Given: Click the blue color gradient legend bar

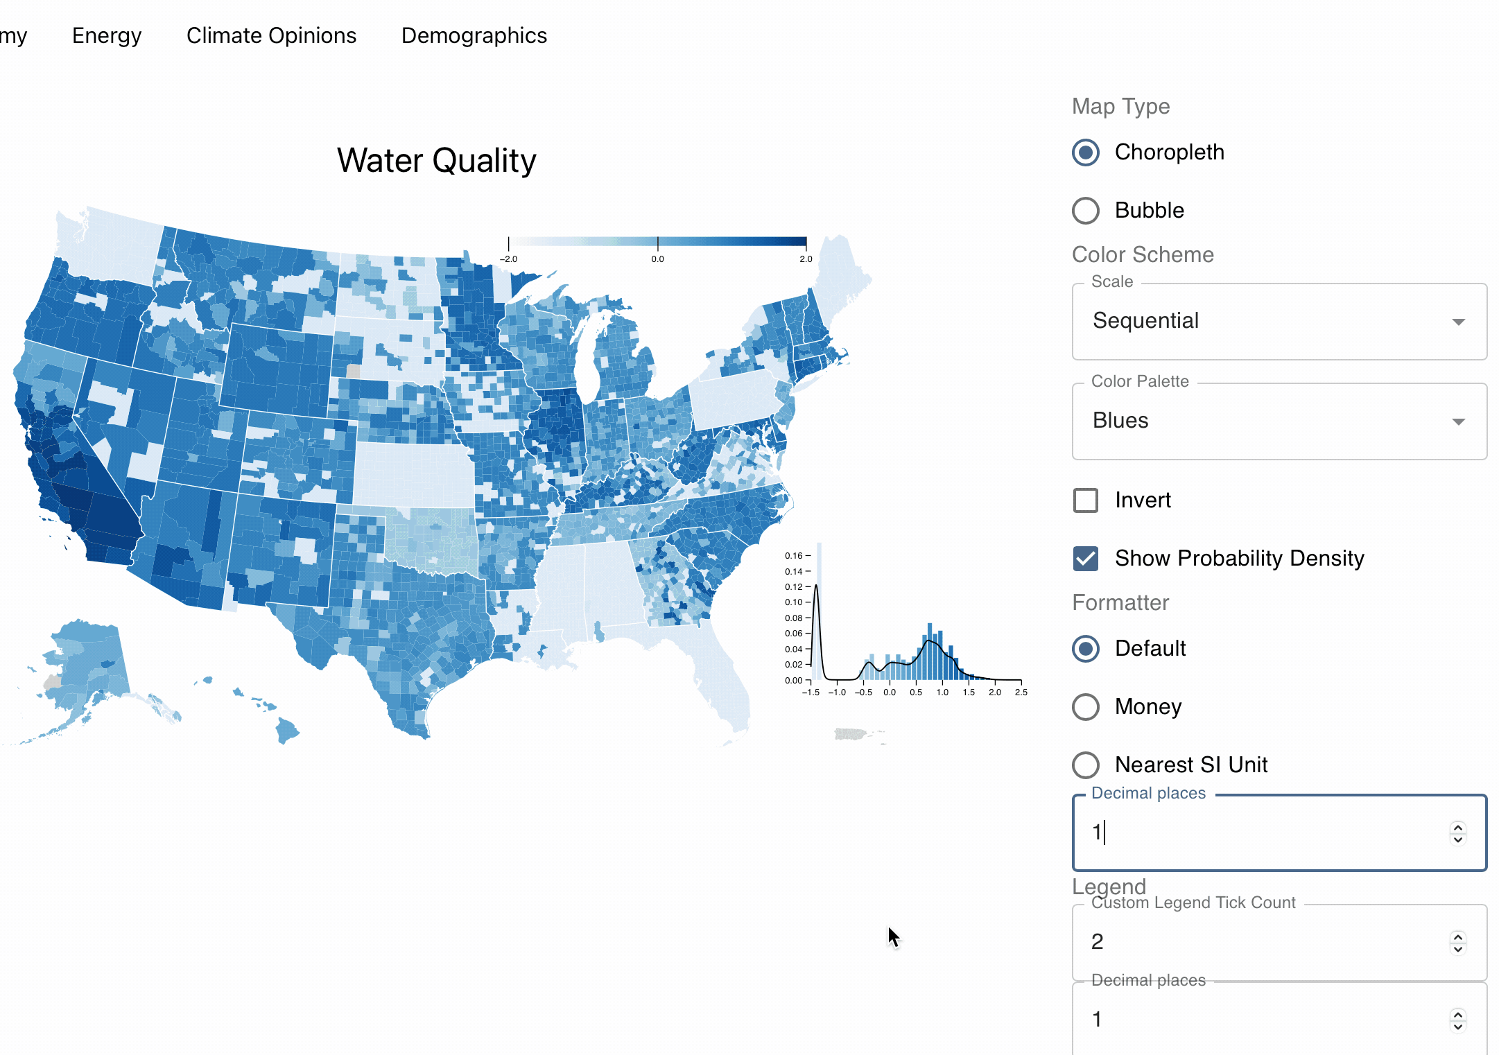Looking at the screenshot, I should pos(657,242).
